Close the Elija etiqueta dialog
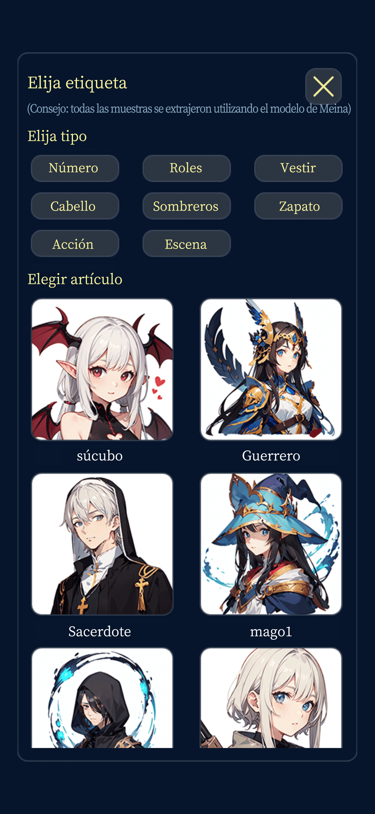375x814 pixels. click(323, 86)
